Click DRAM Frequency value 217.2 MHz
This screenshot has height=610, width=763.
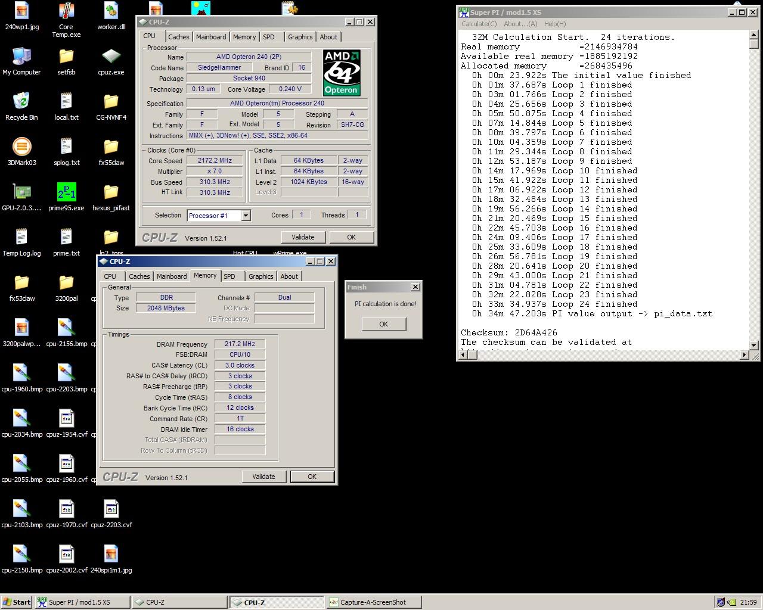(240, 344)
